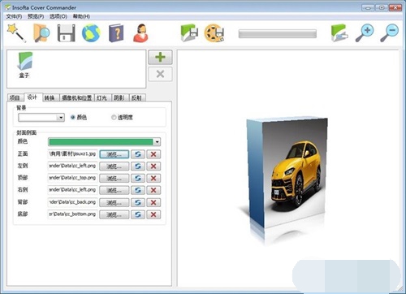Contact support operator headset icon
Image resolution: width=406 pixels, height=294 pixels.
point(140,33)
